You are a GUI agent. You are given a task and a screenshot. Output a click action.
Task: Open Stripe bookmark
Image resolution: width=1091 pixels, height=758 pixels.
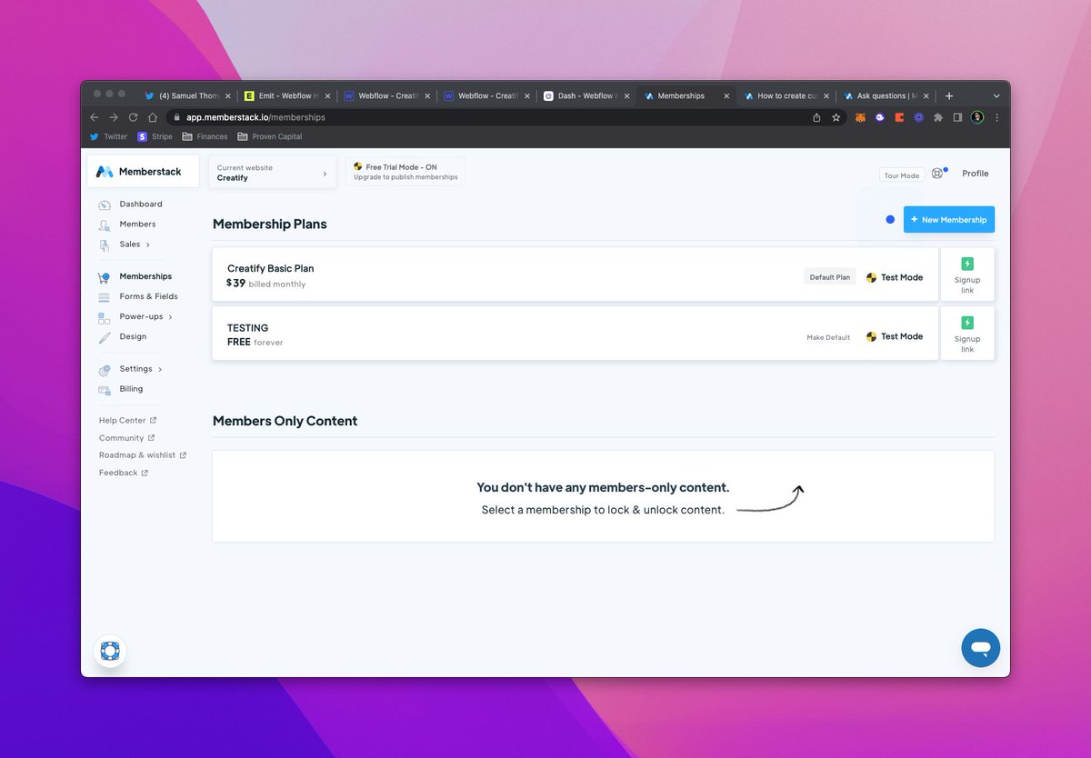pos(155,136)
